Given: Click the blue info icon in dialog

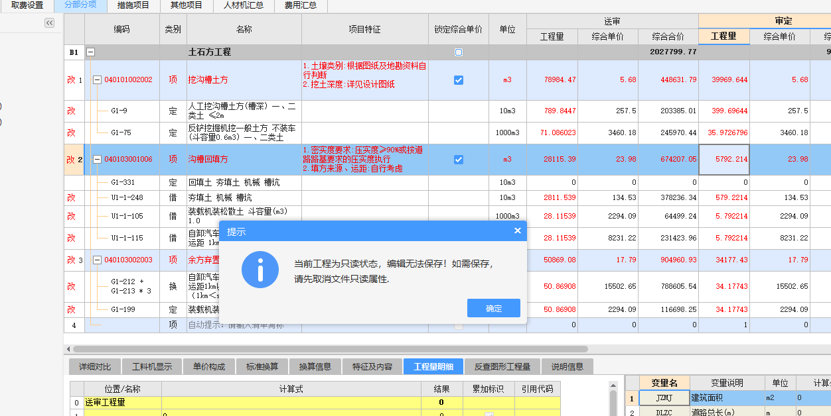Looking at the screenshot, I should pyautogui.click(x=260, y=270).
